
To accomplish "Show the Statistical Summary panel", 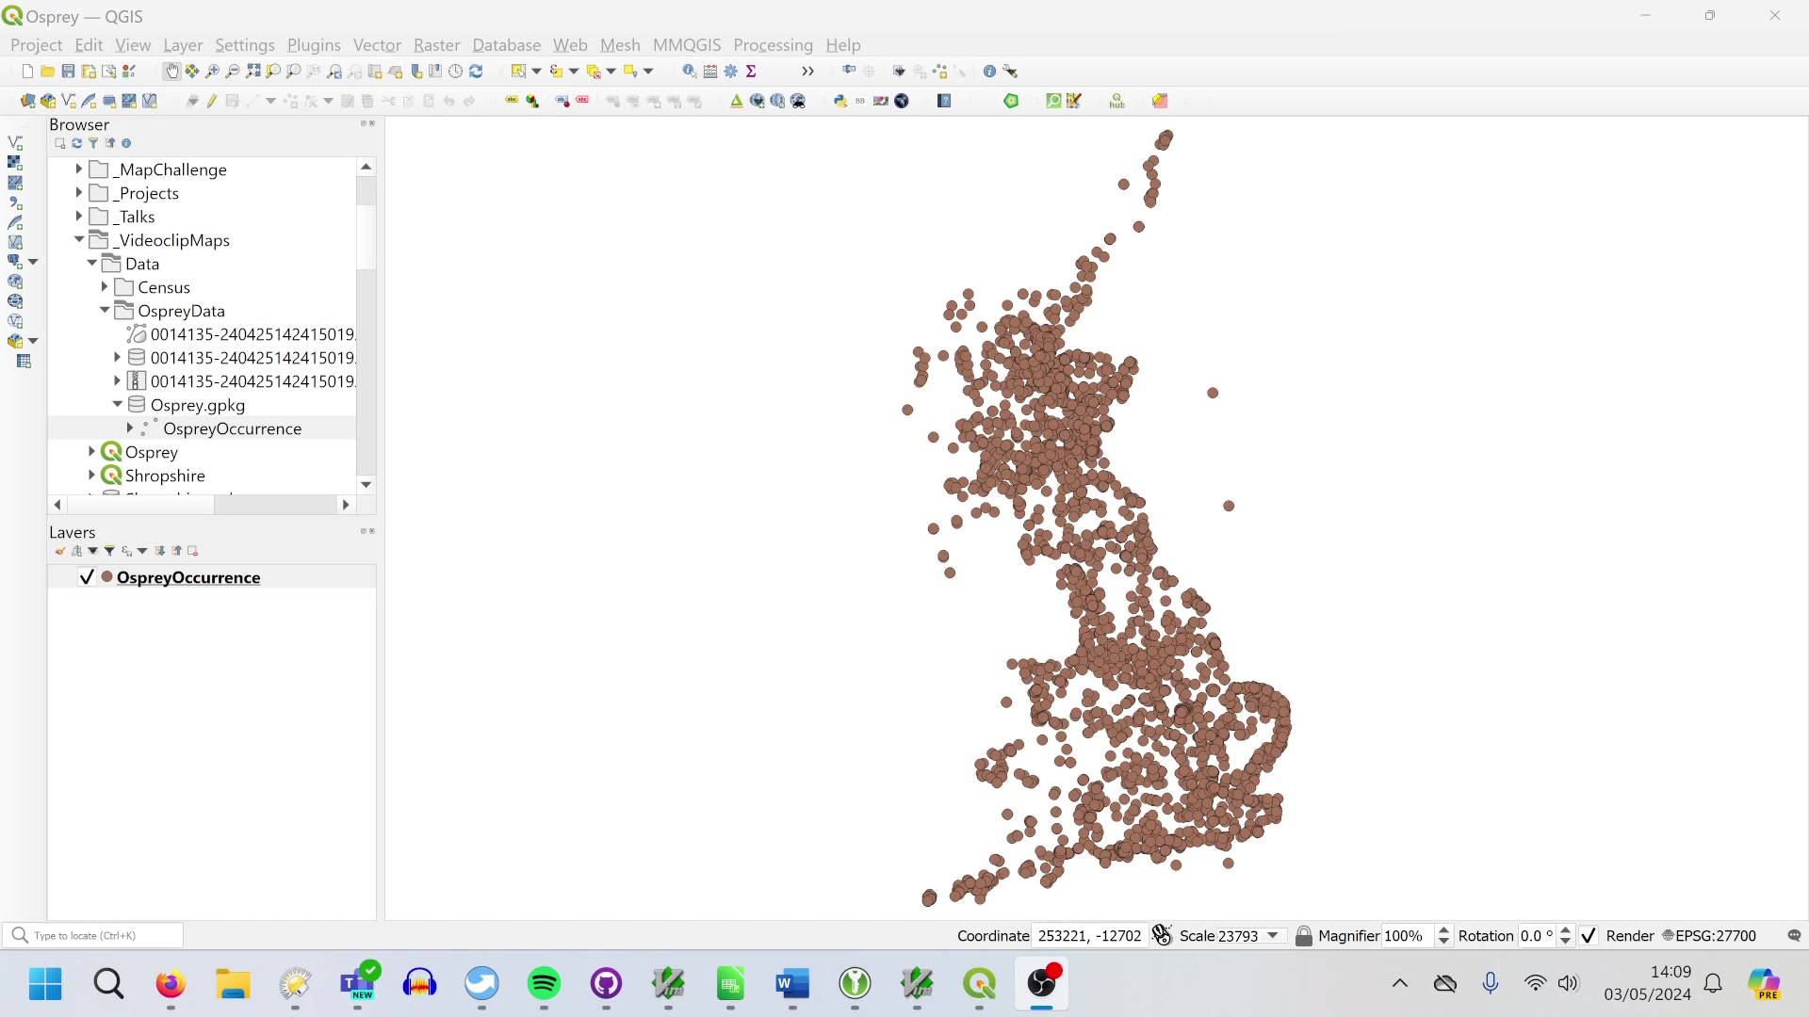I will pos(752,71).
